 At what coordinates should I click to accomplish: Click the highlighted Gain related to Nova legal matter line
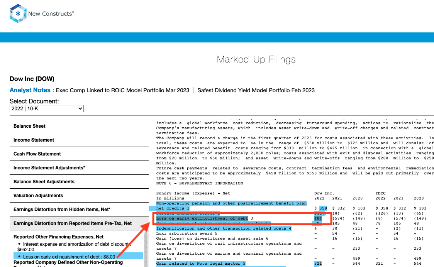coord(201,264)
